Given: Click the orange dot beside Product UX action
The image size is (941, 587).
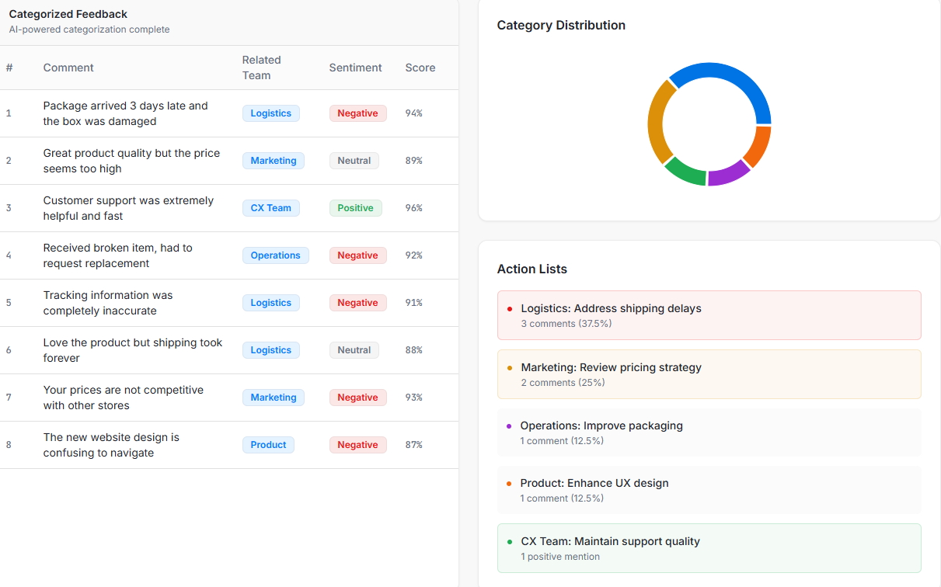Looking at the screenshot, I should click(x=509, y=483).
